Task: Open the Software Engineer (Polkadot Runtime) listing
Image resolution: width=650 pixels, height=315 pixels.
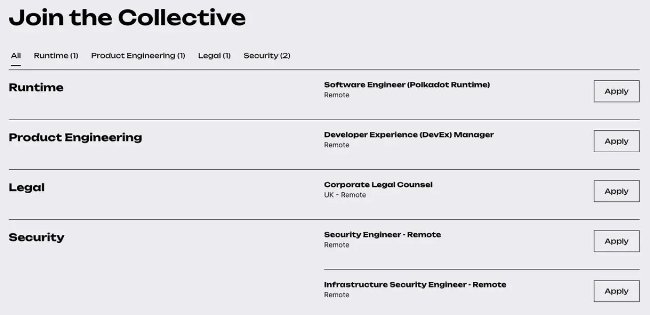Action: coord(407,85)
